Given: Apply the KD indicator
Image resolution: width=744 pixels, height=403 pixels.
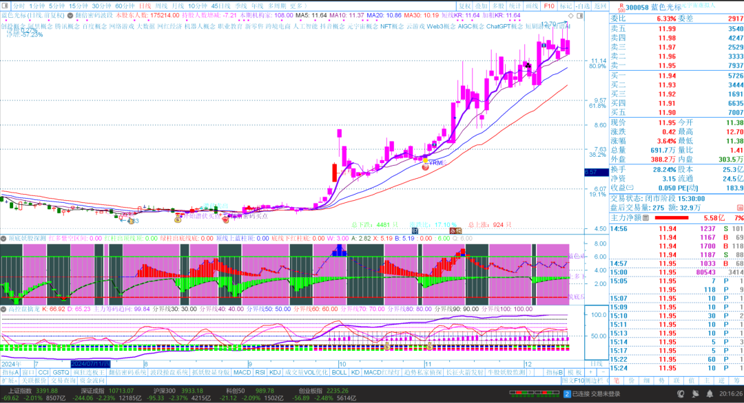Looking at the screenshot, I should coord(355,373).
